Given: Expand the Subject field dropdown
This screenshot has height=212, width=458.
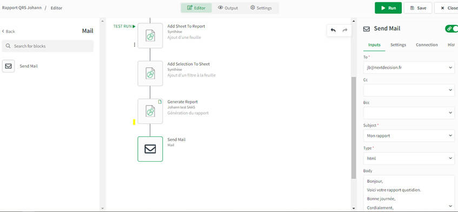Looking at the screenshot, I should [450, 136].
